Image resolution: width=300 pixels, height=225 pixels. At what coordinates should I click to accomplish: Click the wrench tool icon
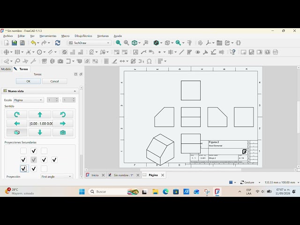[33, 61]
